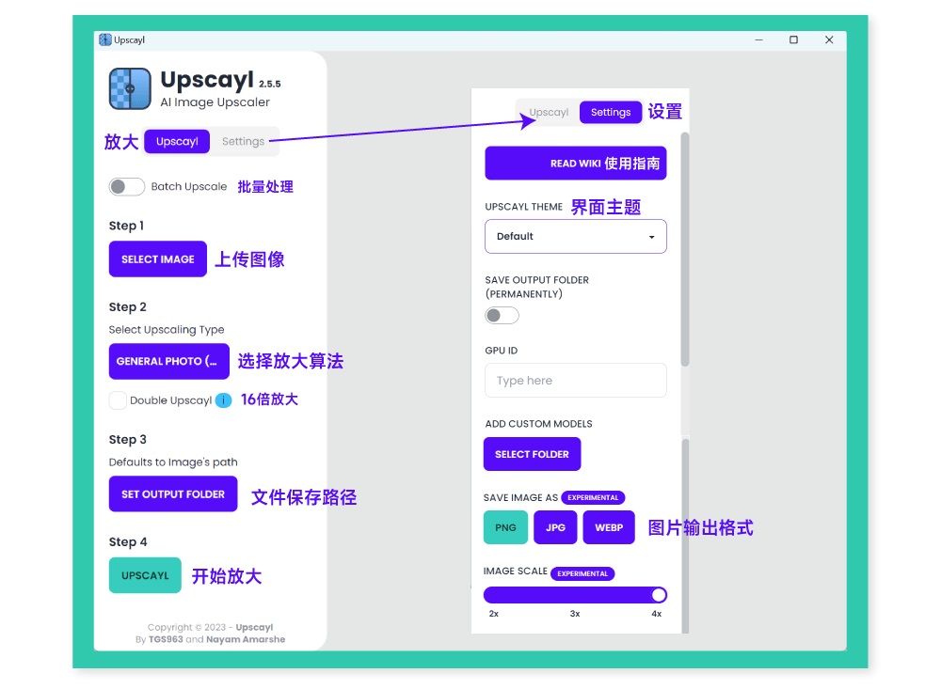
Task: Toggle Save Output Folder permanently switch
Action: (x=502, y=316)
